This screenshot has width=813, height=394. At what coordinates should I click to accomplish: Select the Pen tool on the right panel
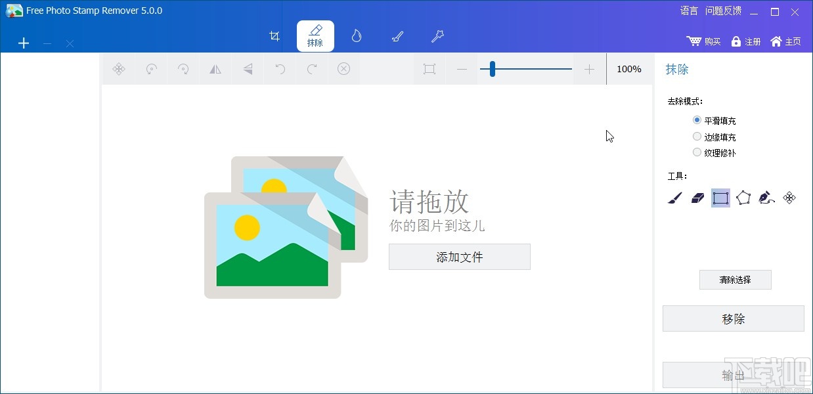click(x=766, y=198)
